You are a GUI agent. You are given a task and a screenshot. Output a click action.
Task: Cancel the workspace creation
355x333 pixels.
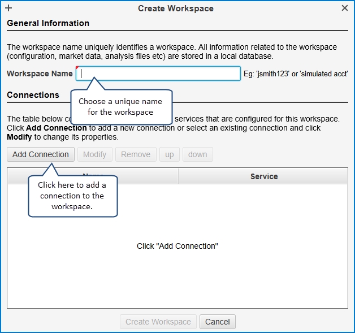pyautogui.click(x=218, y=322)
